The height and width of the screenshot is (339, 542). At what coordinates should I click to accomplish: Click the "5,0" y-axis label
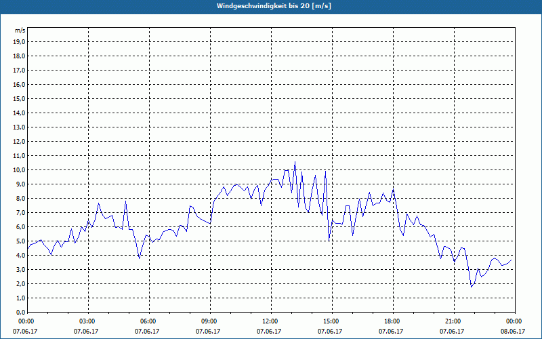(20, 241)
